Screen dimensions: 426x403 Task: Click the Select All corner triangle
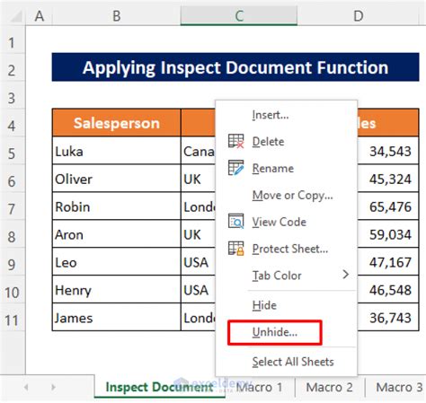[15, 16]
